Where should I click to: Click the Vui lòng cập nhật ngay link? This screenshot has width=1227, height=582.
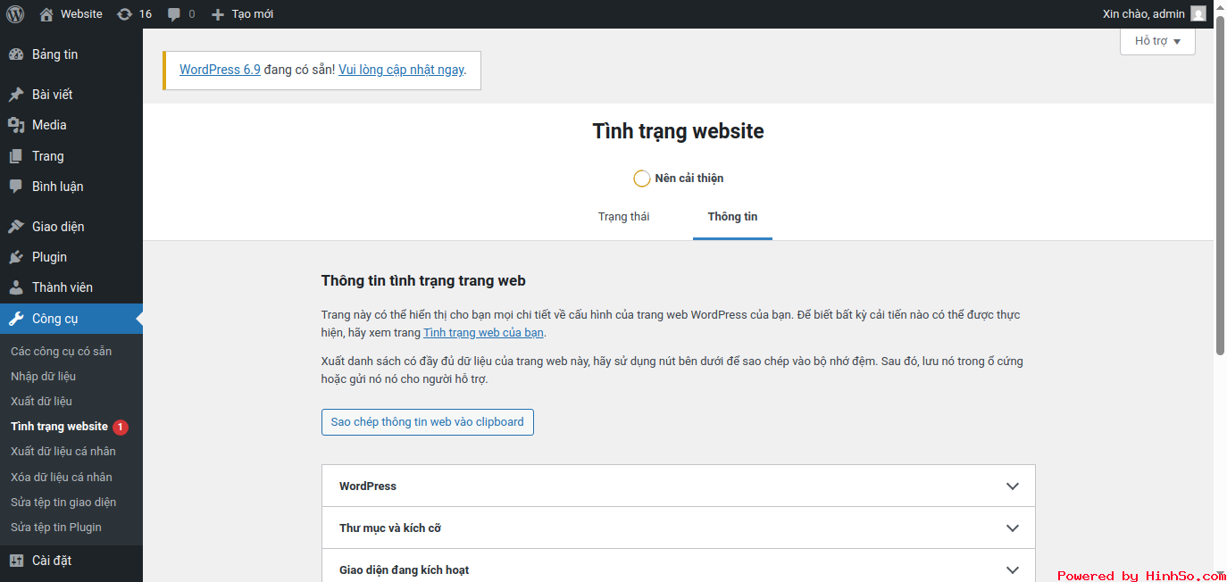pyautogui.click(x=401, y=69)
